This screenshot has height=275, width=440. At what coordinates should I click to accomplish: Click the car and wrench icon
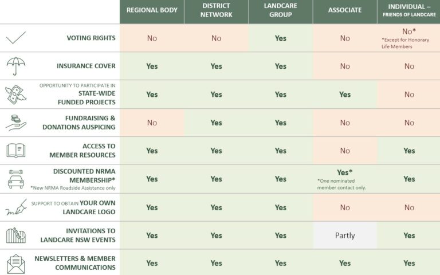coord(16,179)
